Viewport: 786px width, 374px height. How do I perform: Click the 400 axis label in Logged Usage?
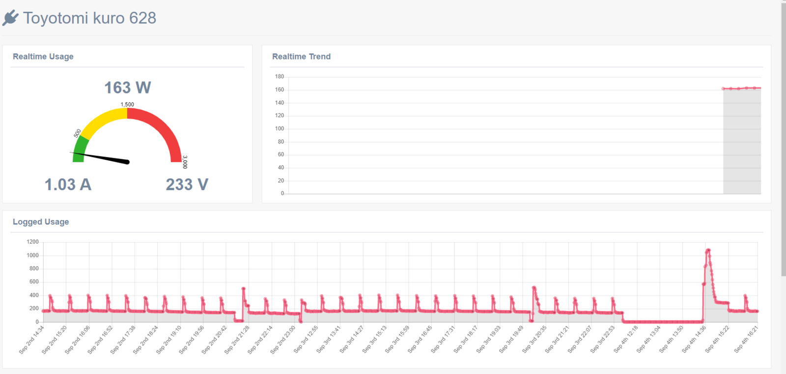coord(34,295)
